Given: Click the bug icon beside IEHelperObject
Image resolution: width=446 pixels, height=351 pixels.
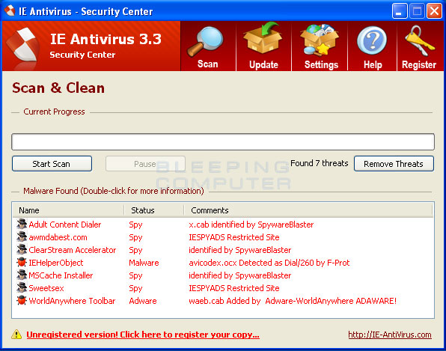Looking at the screenshot, I should [22, 262].
